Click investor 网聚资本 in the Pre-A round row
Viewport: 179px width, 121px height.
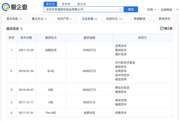click(x=121, y=113)
